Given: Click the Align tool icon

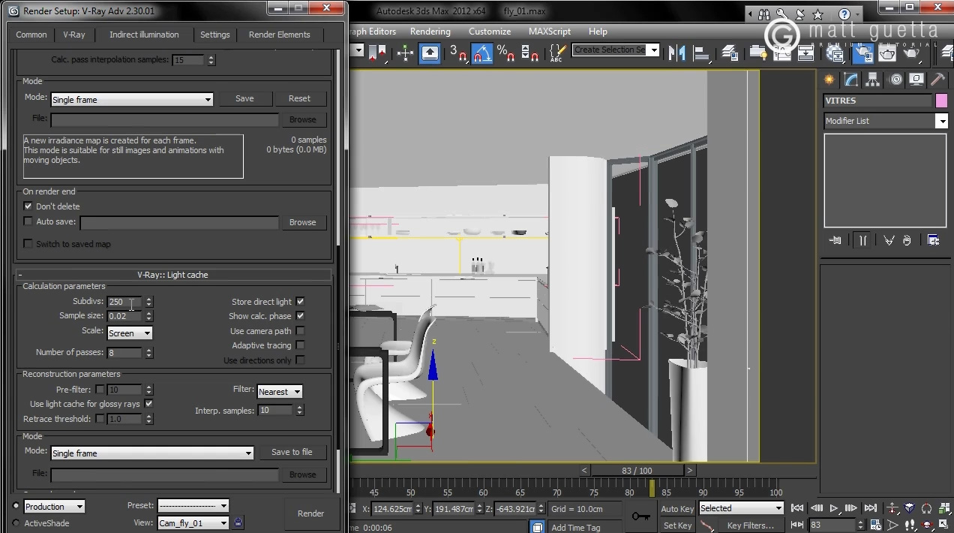Looking at the screenshot, I should (702, 53).
